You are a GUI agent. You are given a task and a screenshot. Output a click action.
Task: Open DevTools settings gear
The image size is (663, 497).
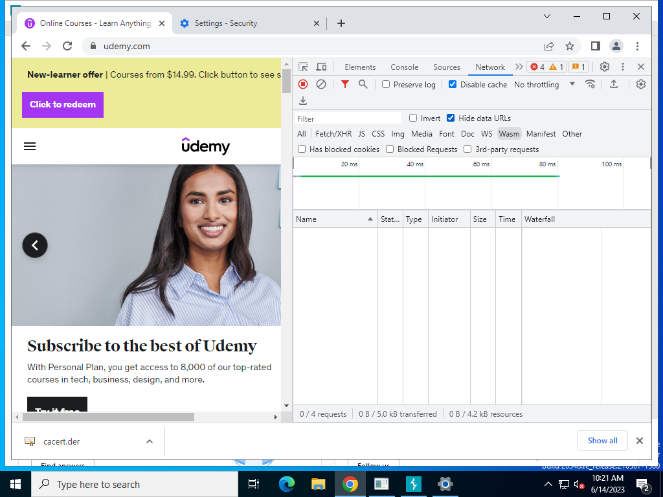605,67
